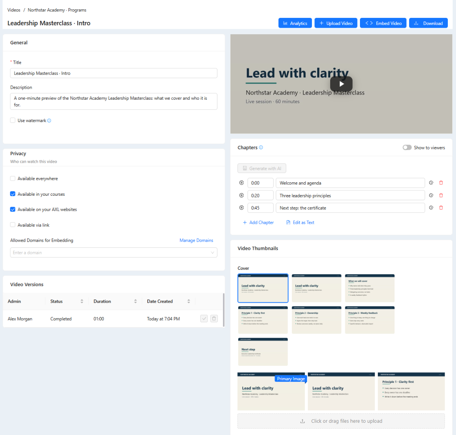This screenshot has width=456, height=435.
Task: Toggle Show to viewers switch
Action: (407, 148)
